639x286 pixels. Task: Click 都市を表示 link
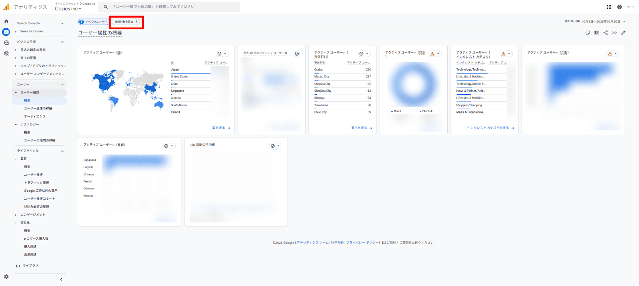[x=362, y=128]
